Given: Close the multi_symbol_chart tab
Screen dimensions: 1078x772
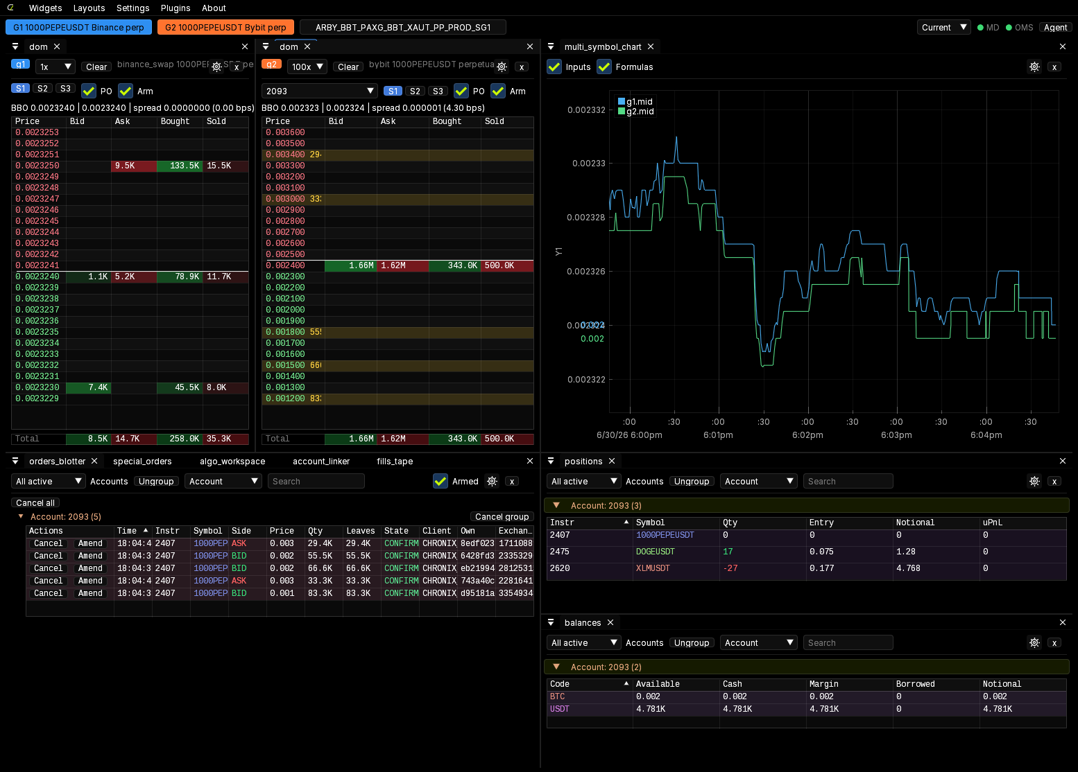Looking at the screenshot, I should pyautogui.click(x=651, y=46).
